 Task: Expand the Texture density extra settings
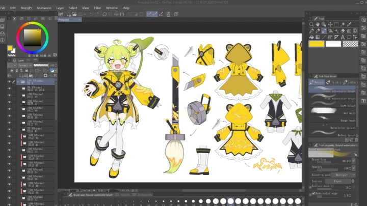pos(310,187)
